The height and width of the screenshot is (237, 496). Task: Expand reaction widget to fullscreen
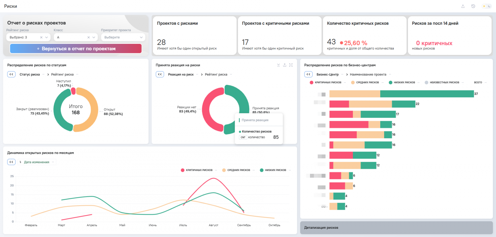[x=291, y=65]
